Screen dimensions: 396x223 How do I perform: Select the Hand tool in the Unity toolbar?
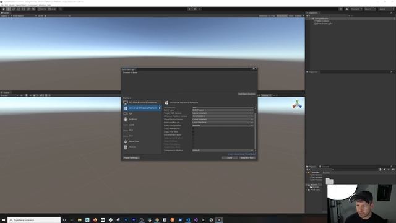(x=4, y=9)
